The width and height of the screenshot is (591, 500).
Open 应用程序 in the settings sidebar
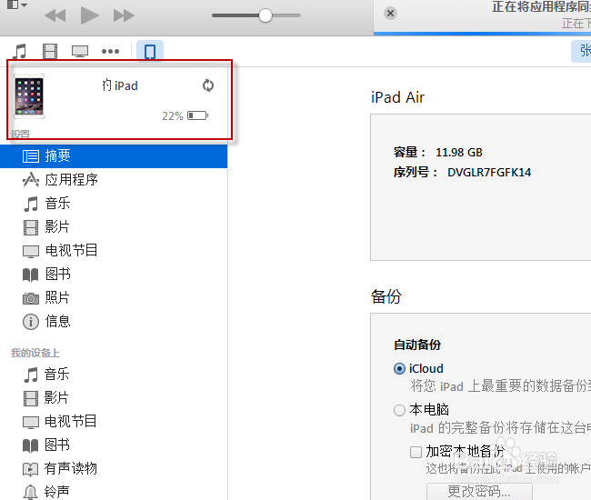[x=114, y=180]
